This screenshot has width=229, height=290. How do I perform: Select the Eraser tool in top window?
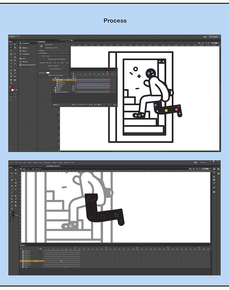tap(11, 76)
